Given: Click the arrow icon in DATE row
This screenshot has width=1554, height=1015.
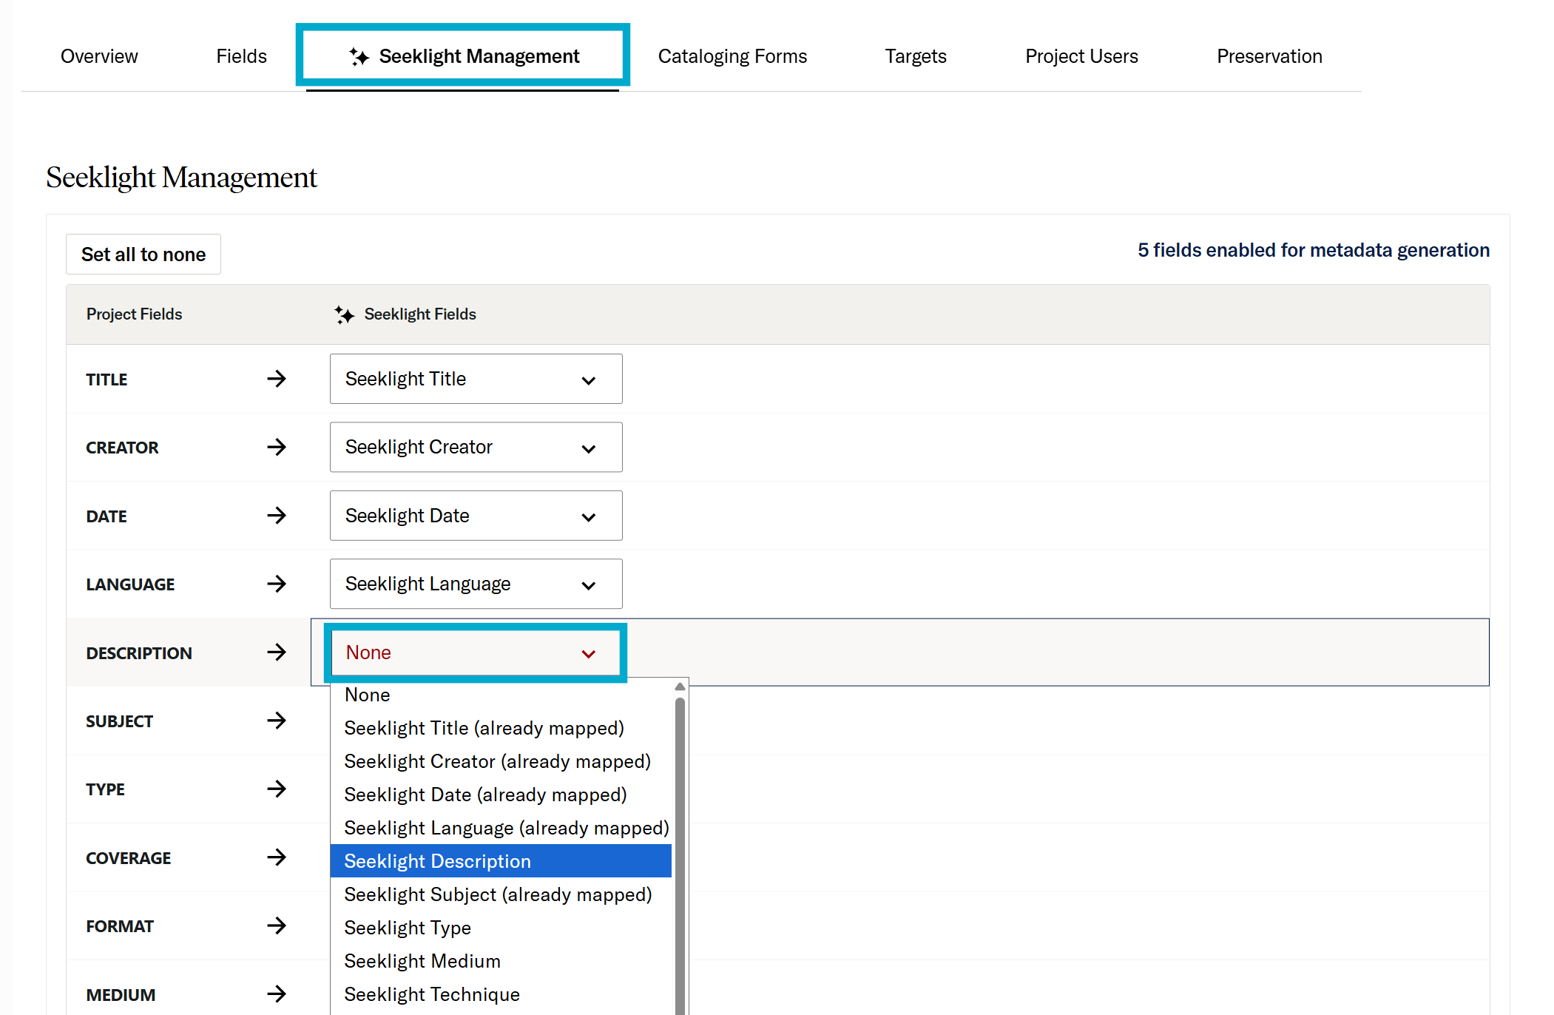Looking at the screenshot, I should tap(277, 516).
